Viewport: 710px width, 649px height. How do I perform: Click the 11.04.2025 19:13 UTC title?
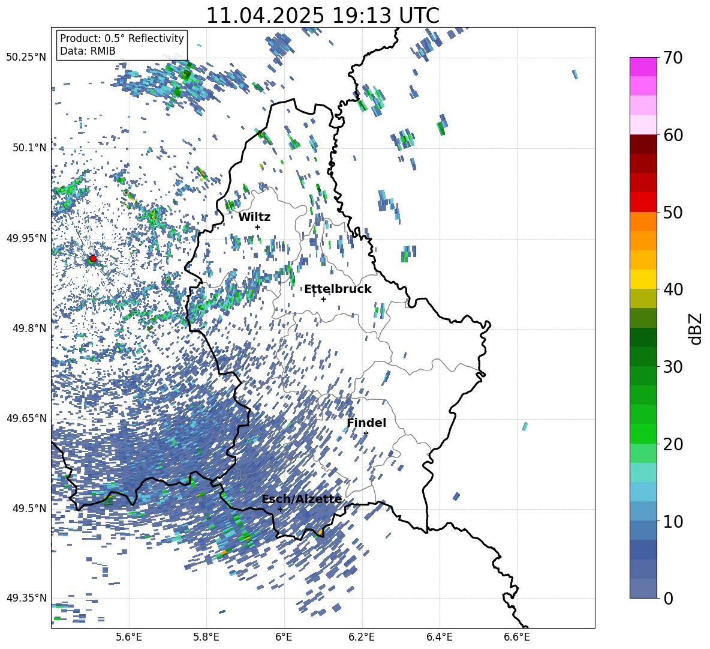tap(323, 16)
